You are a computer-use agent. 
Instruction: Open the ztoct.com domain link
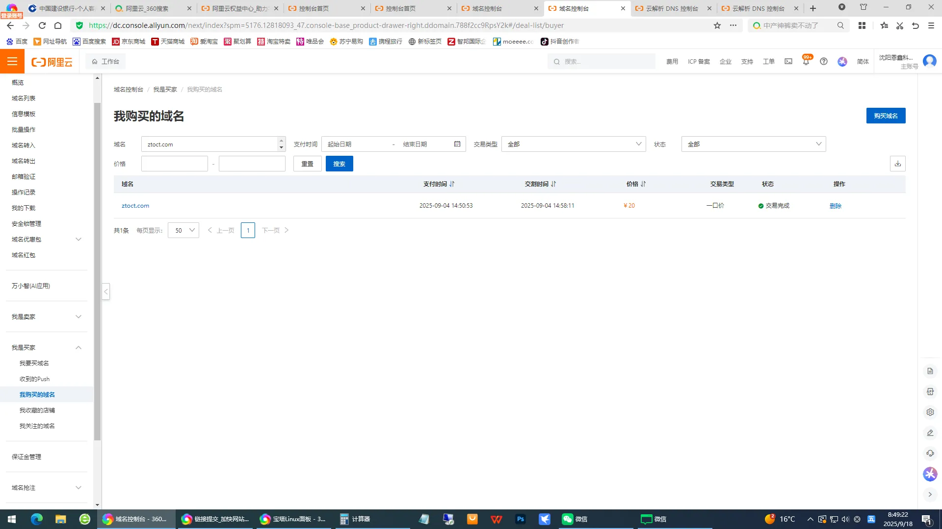point(135,206)
